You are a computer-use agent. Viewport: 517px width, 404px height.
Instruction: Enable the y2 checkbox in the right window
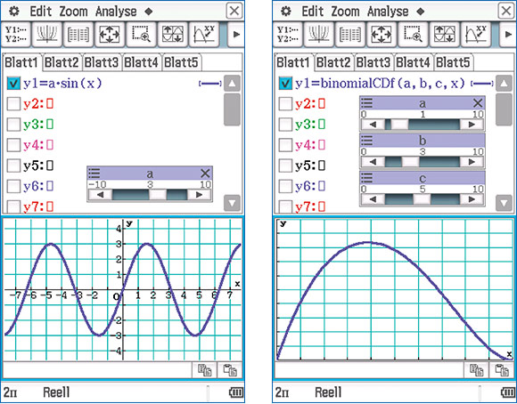(285, 104)
